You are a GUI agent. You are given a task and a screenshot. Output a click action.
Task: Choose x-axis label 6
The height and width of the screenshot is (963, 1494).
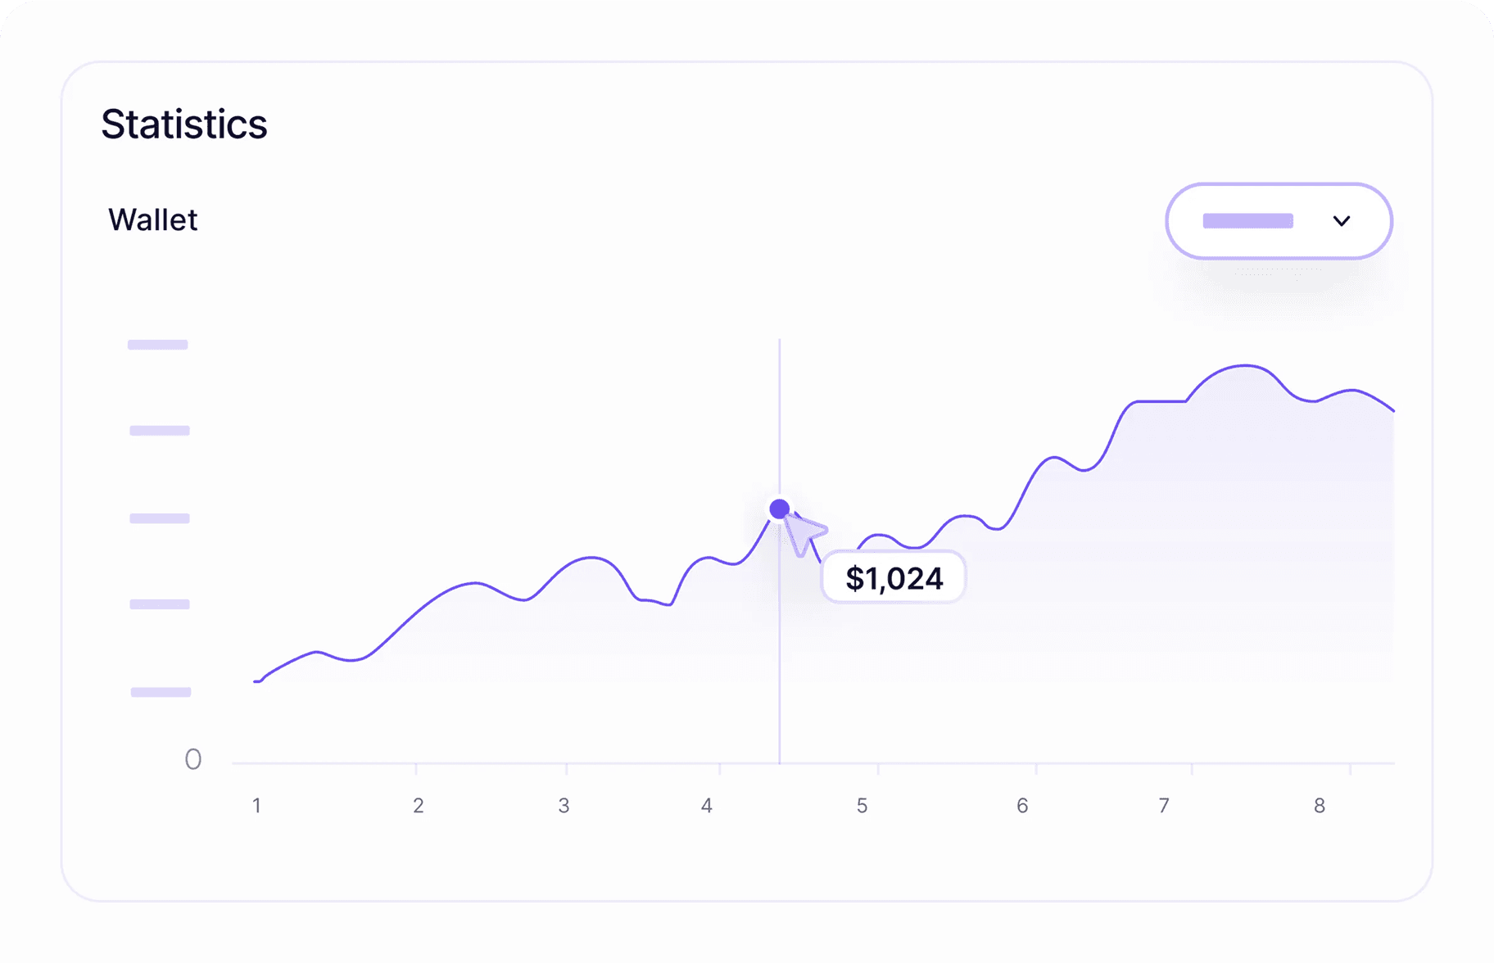coord(1022,806)
